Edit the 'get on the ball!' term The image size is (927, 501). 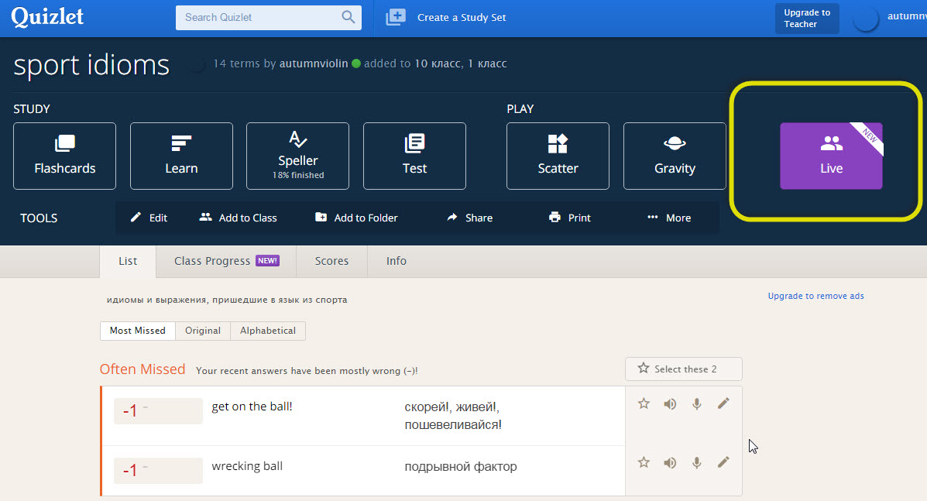[x=723, y=403]
